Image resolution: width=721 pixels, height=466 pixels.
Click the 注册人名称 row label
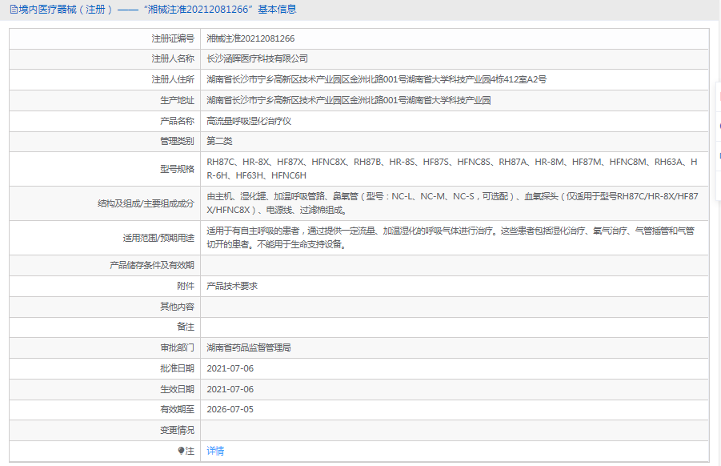point(173,59)
